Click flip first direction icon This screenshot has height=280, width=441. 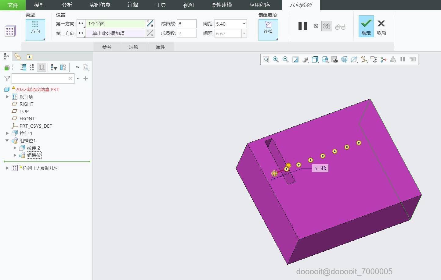[150, 24]
